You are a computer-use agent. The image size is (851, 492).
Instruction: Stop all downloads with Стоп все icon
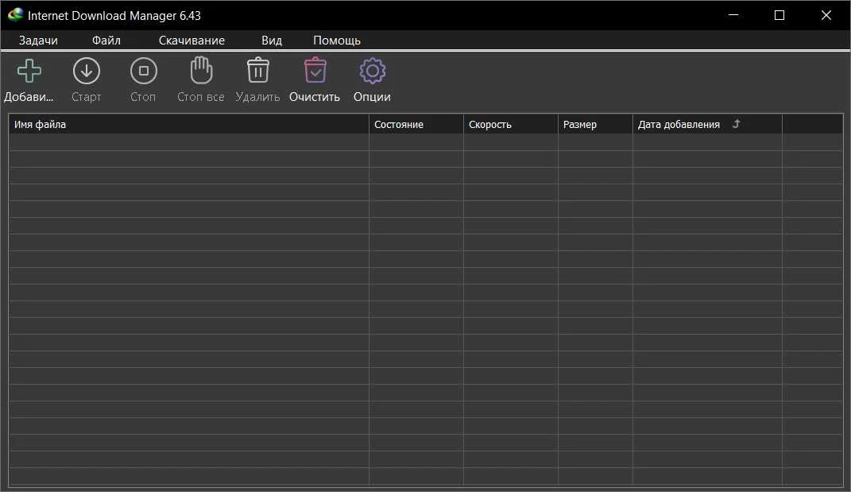201,71
